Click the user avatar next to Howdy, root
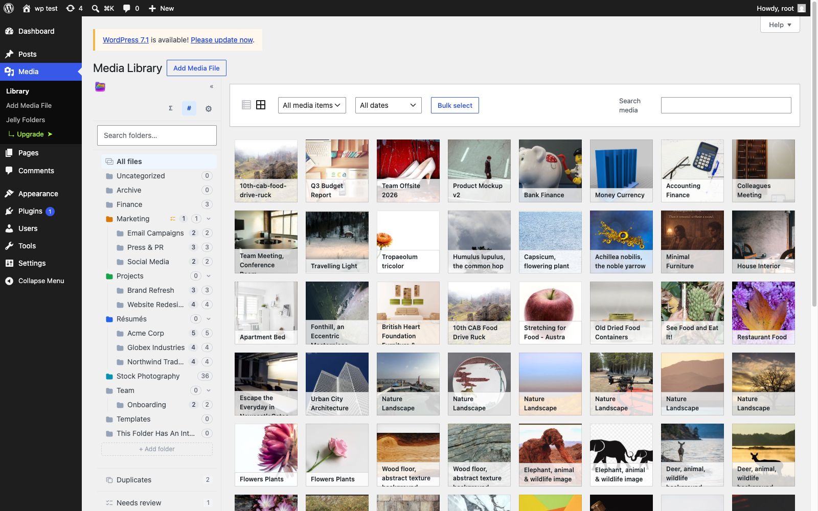The width and height of the screenshot is (818, 511). tap(802, 8)
